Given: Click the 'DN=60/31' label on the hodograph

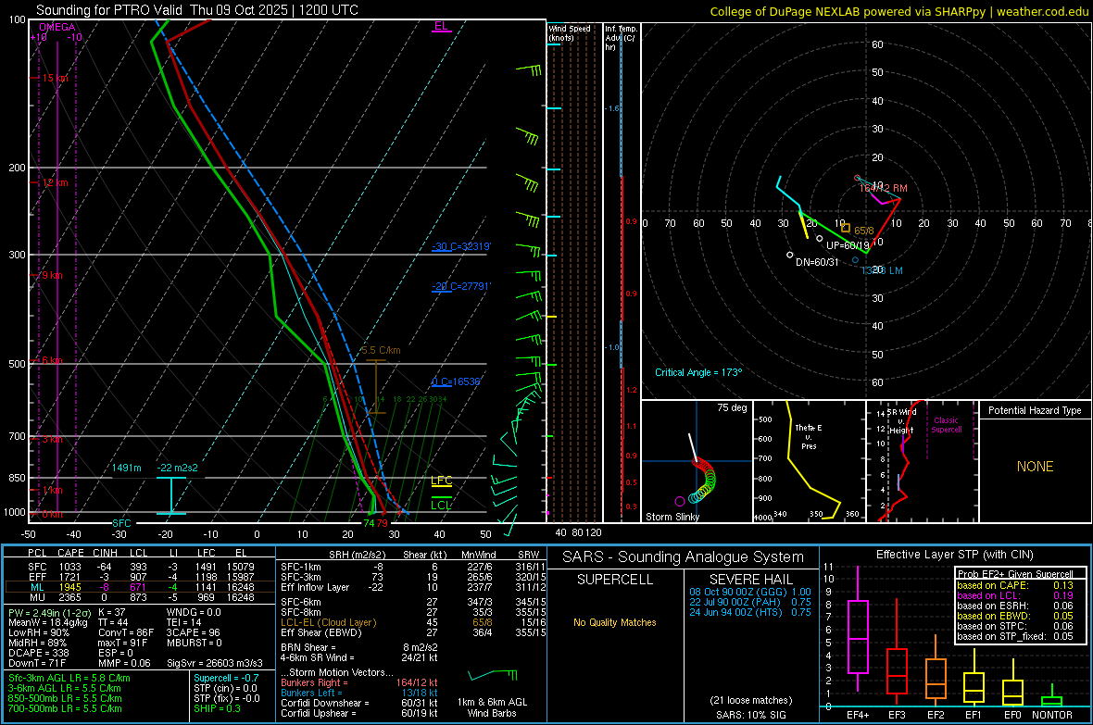Looking at the screenshot, I should [x=817, y=262].
